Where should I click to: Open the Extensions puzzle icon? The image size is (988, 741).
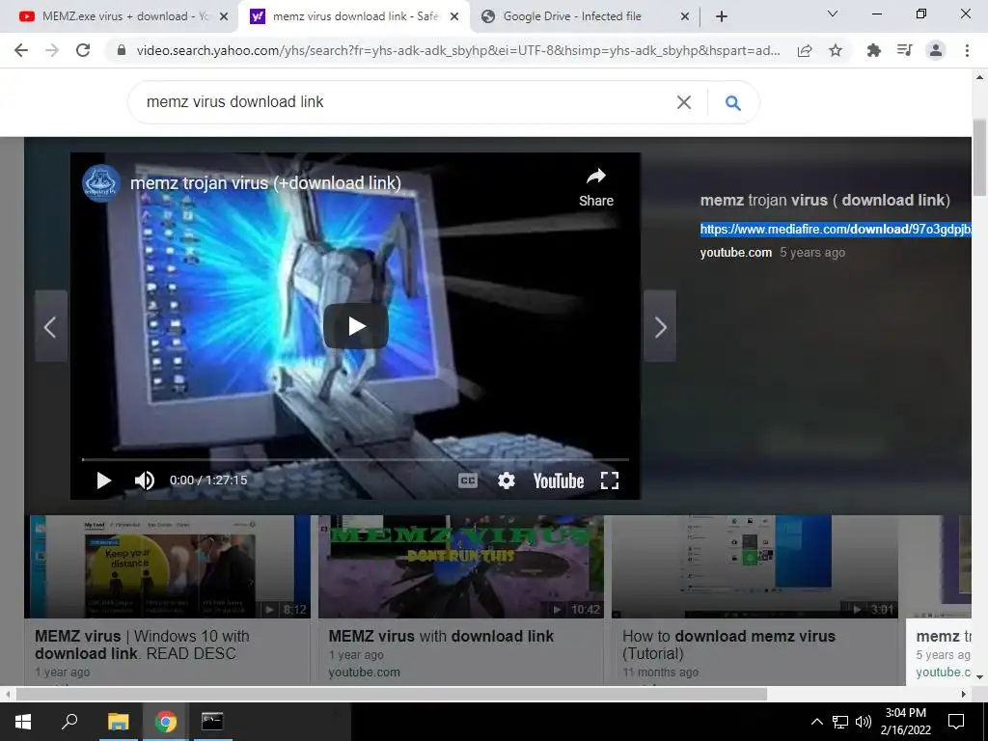(874, 50)
